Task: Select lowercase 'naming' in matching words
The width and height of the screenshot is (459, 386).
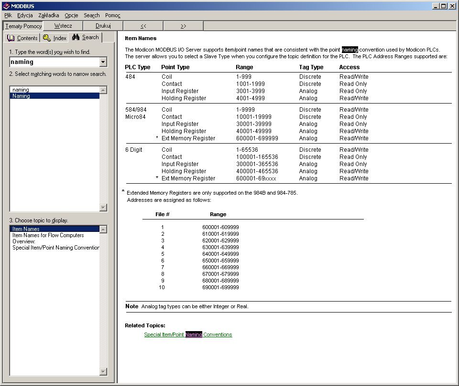Action: (x=55, y=90)
